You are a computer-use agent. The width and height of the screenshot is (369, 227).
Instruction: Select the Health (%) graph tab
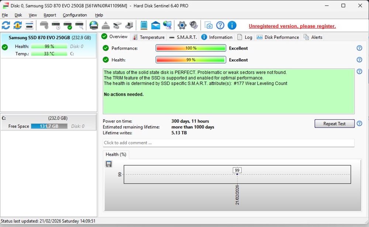click(116, 155)
